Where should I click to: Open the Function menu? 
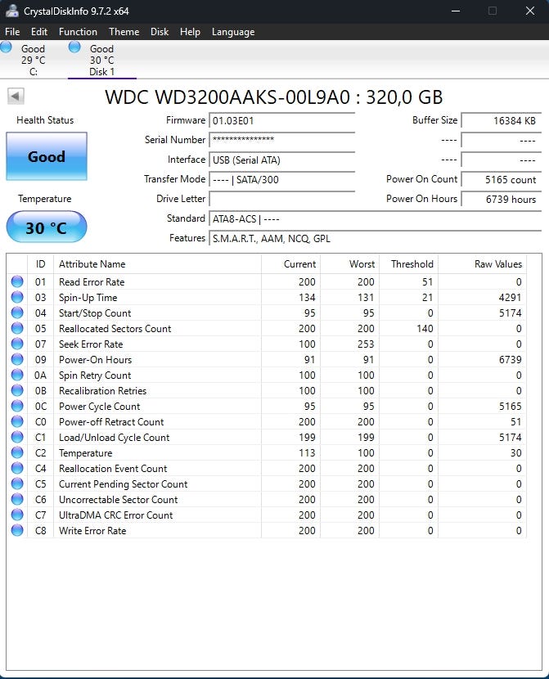click(x=78, y=32)
